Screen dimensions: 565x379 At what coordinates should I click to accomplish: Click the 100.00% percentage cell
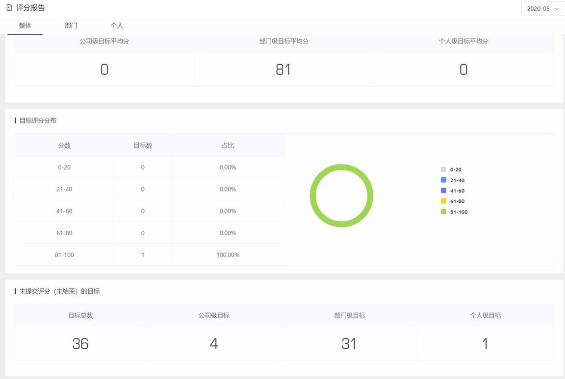(228, 255)
